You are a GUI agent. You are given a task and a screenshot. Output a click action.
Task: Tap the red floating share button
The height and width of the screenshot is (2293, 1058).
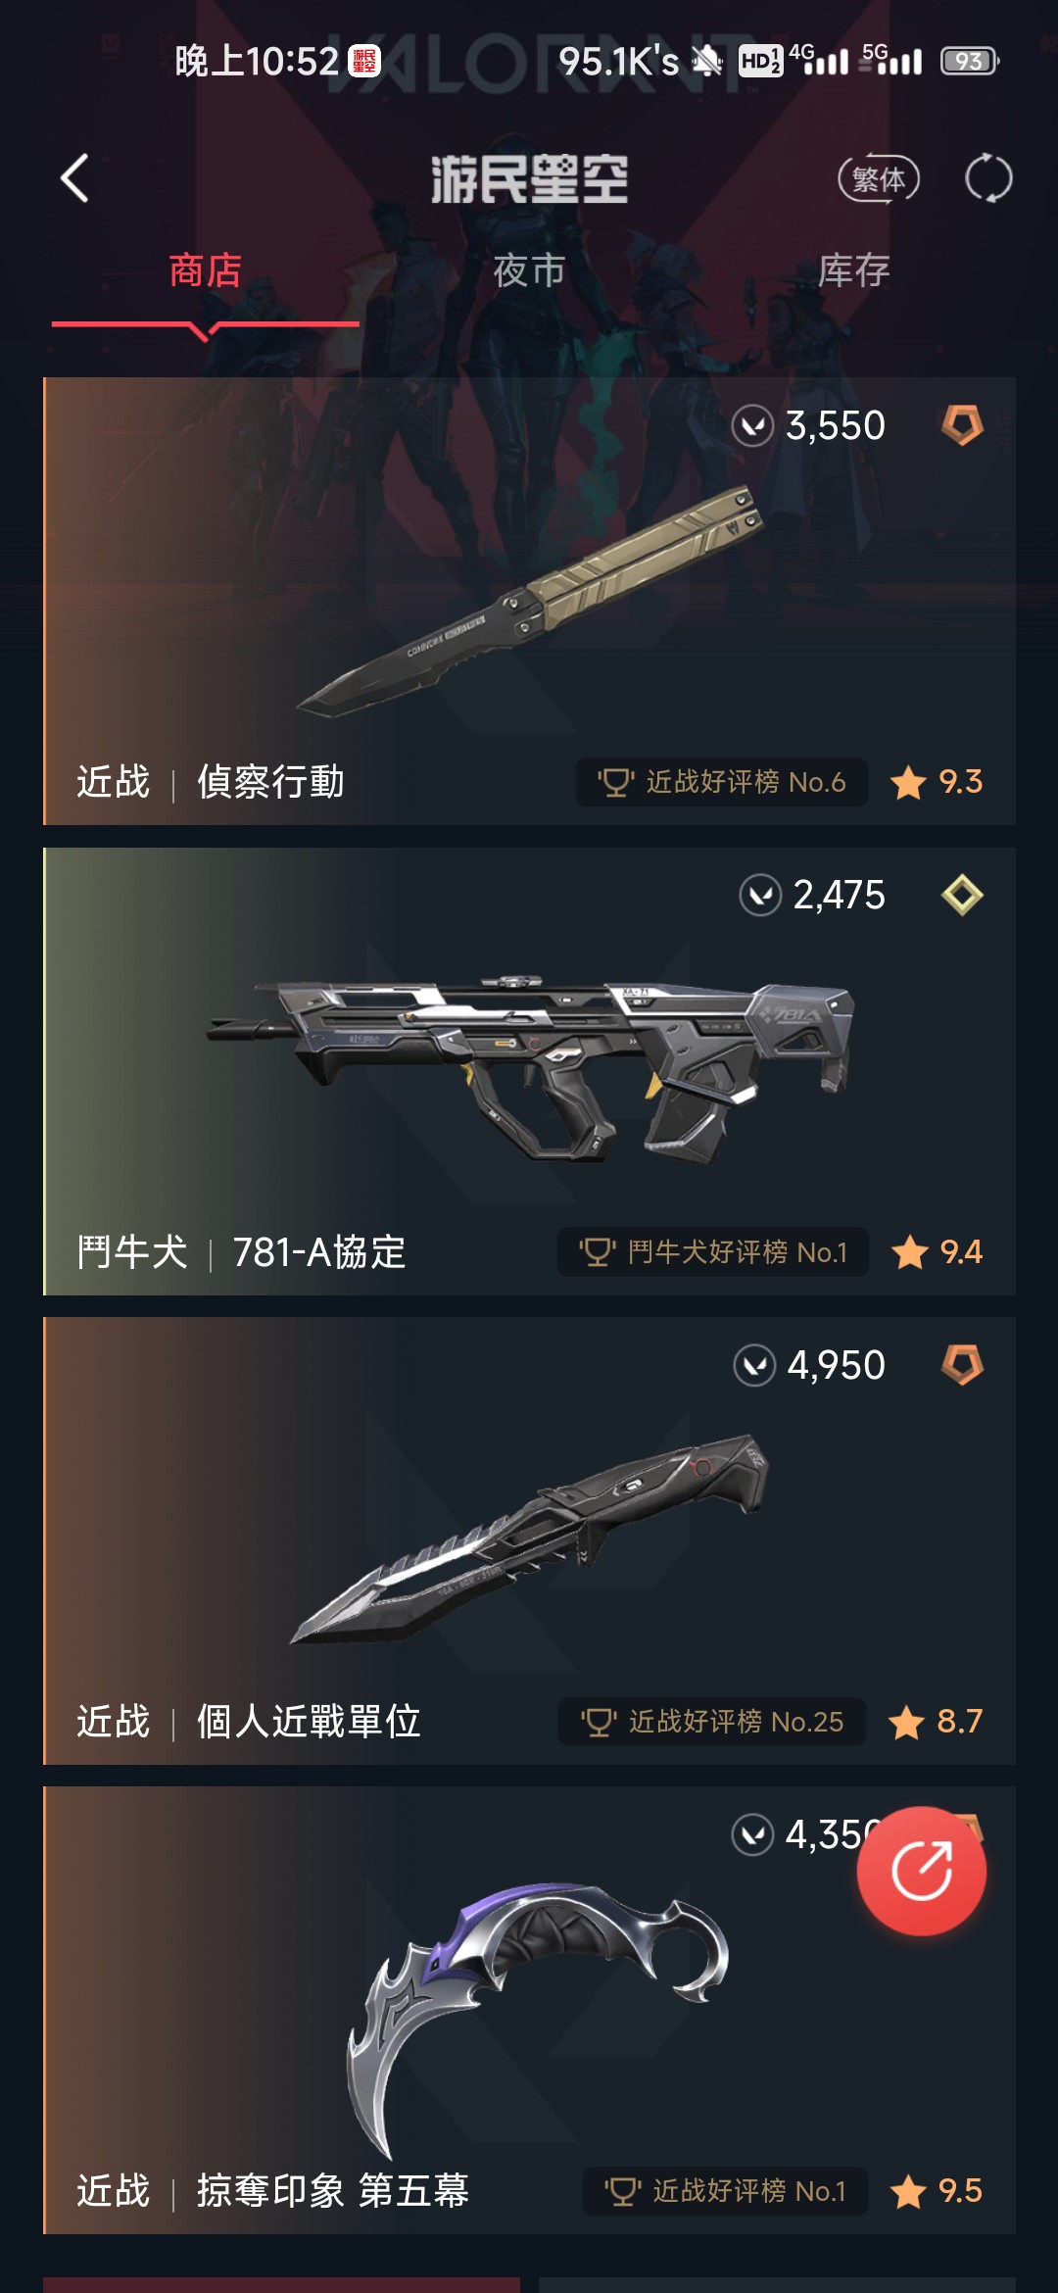click(x=921, y=1870)
